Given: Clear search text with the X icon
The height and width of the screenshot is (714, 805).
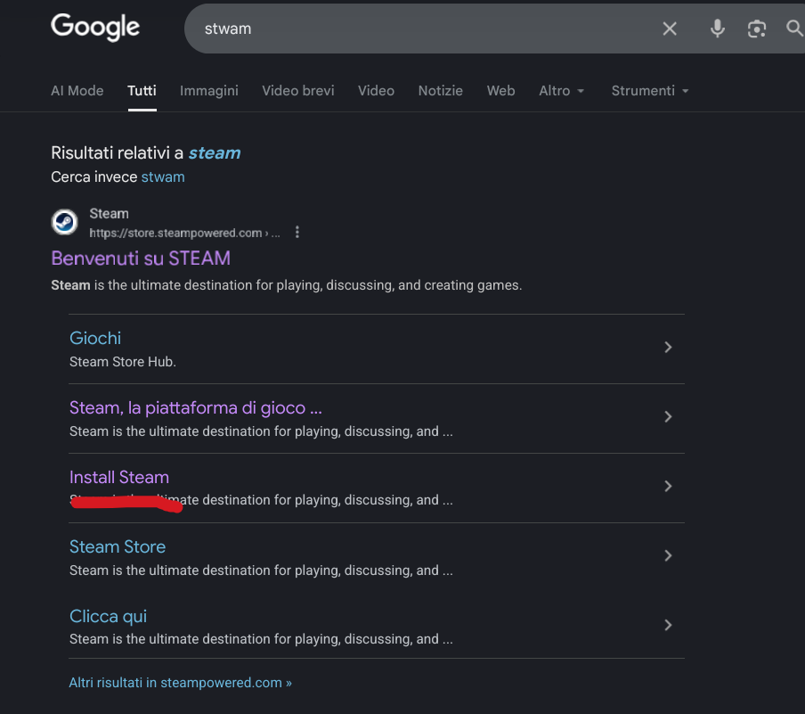Looking at the screenshot, I should tap(670, 29).
